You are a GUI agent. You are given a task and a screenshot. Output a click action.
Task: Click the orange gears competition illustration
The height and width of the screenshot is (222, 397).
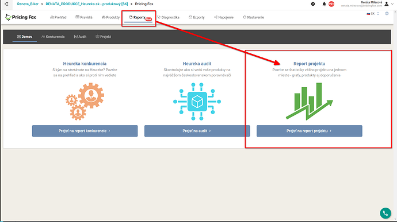[x=85, y=102]
